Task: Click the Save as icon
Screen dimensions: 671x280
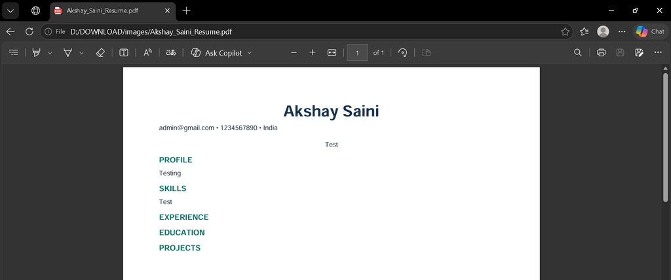Action: point(640,52)
